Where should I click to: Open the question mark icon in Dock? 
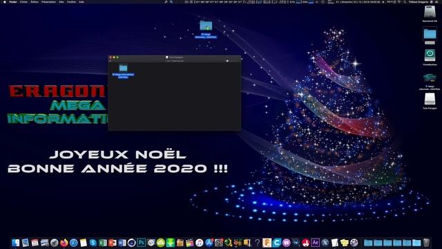click(257, 243)
